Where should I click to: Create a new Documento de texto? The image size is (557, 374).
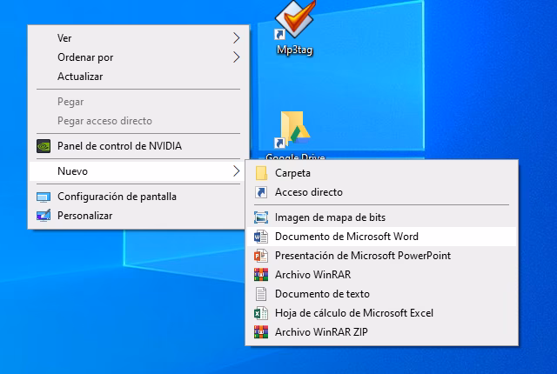point(381,294)
